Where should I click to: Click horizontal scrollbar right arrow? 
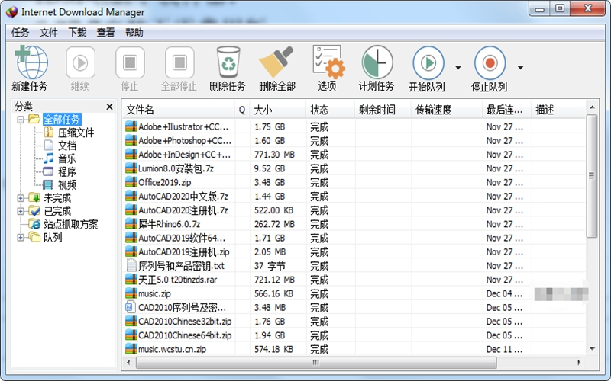(579, 363)
